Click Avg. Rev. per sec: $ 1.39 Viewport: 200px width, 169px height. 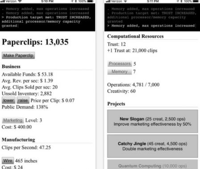(27, 80)
